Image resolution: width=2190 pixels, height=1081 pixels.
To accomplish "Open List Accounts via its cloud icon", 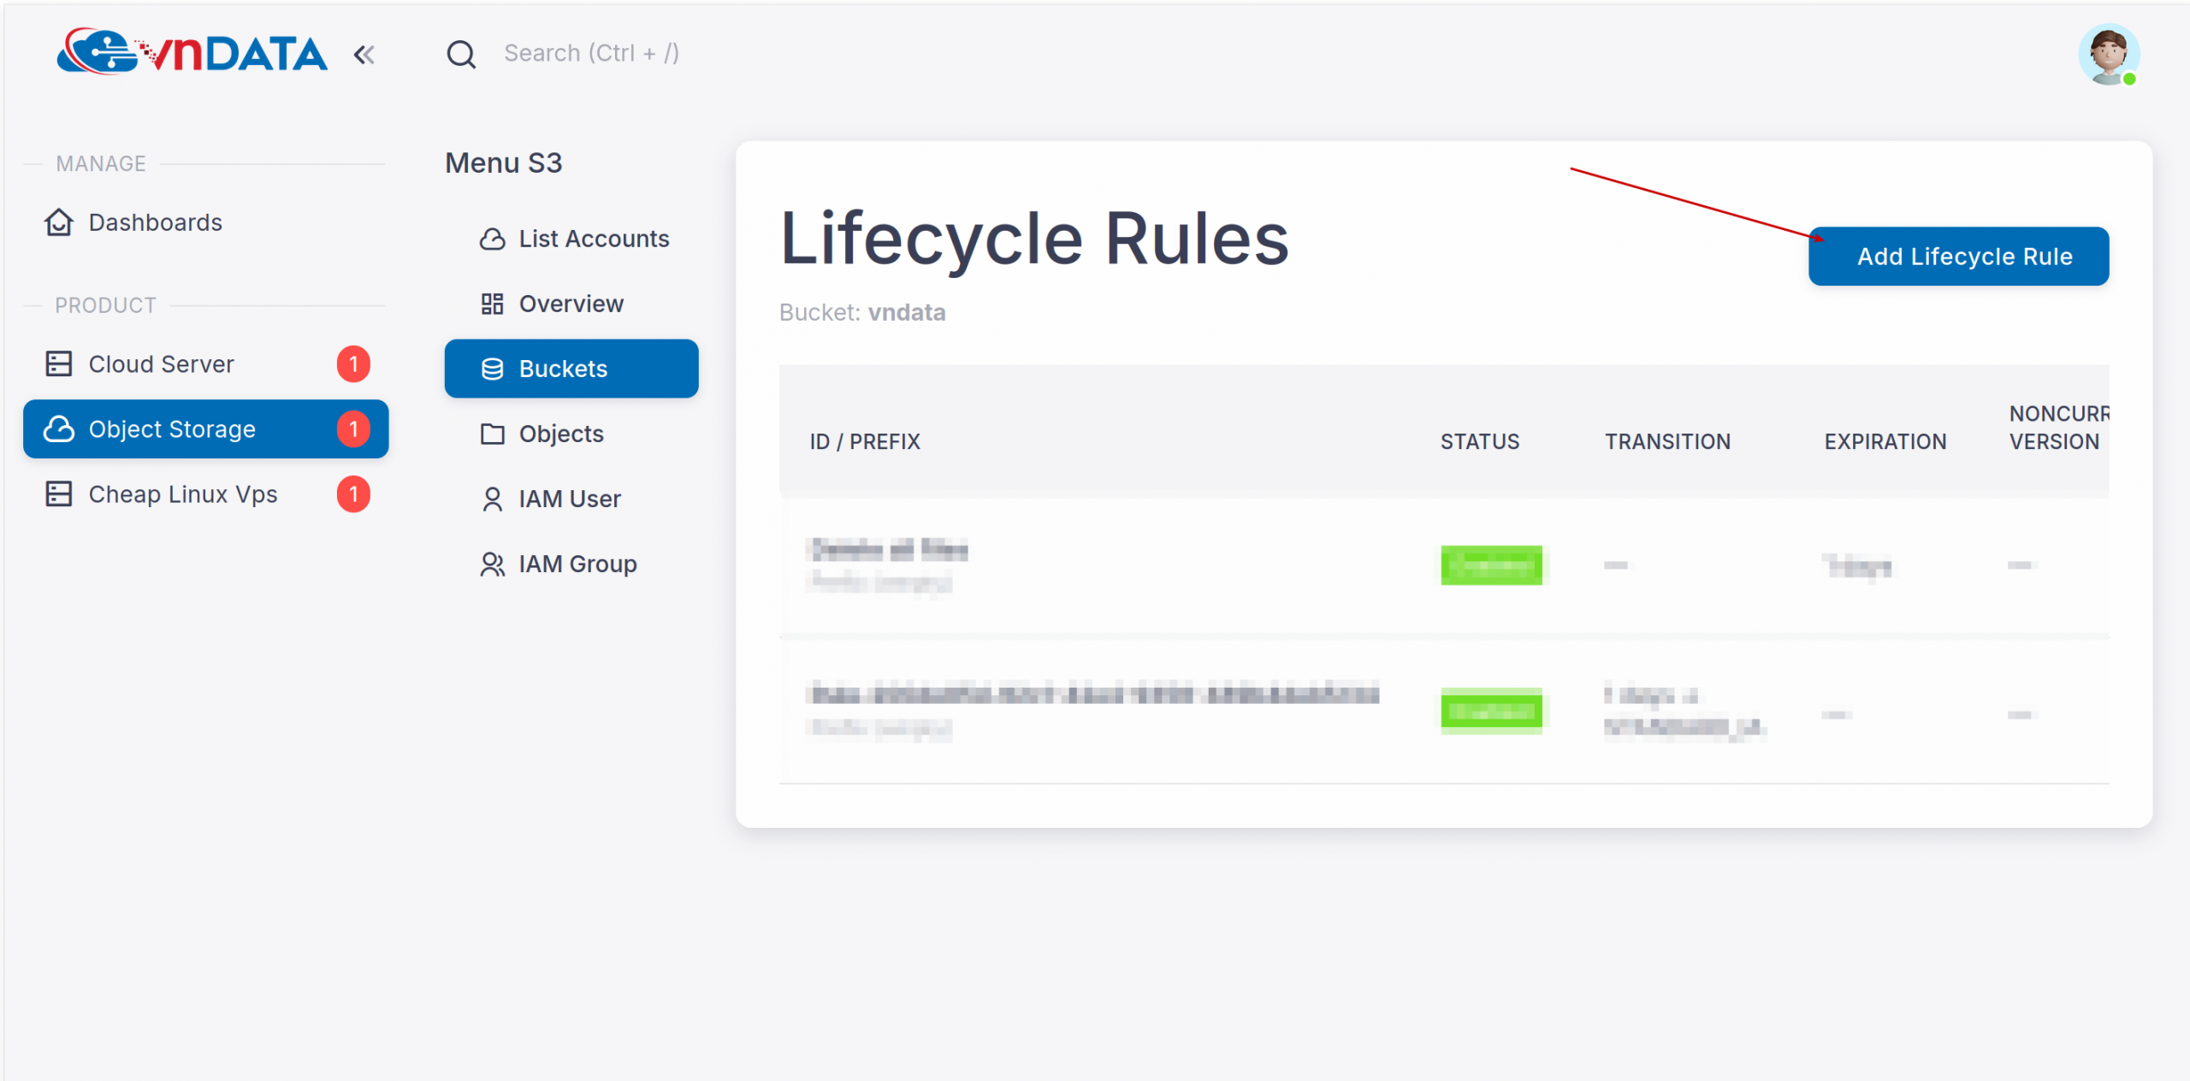I will pyautogui.click(x=492, y=239).
